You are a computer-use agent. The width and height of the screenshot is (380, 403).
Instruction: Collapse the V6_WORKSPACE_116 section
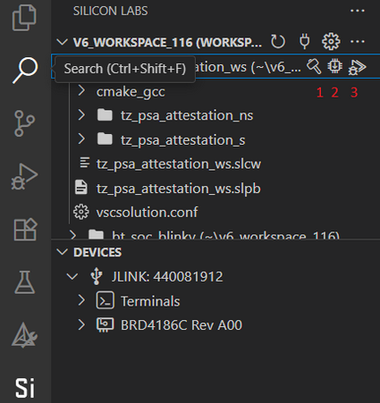[x=63, y=42]
